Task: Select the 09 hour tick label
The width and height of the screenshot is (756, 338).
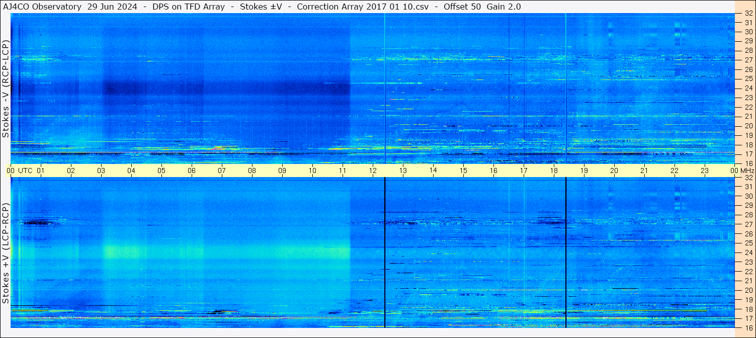Action: pyautogui.click(x=282, y=171)
